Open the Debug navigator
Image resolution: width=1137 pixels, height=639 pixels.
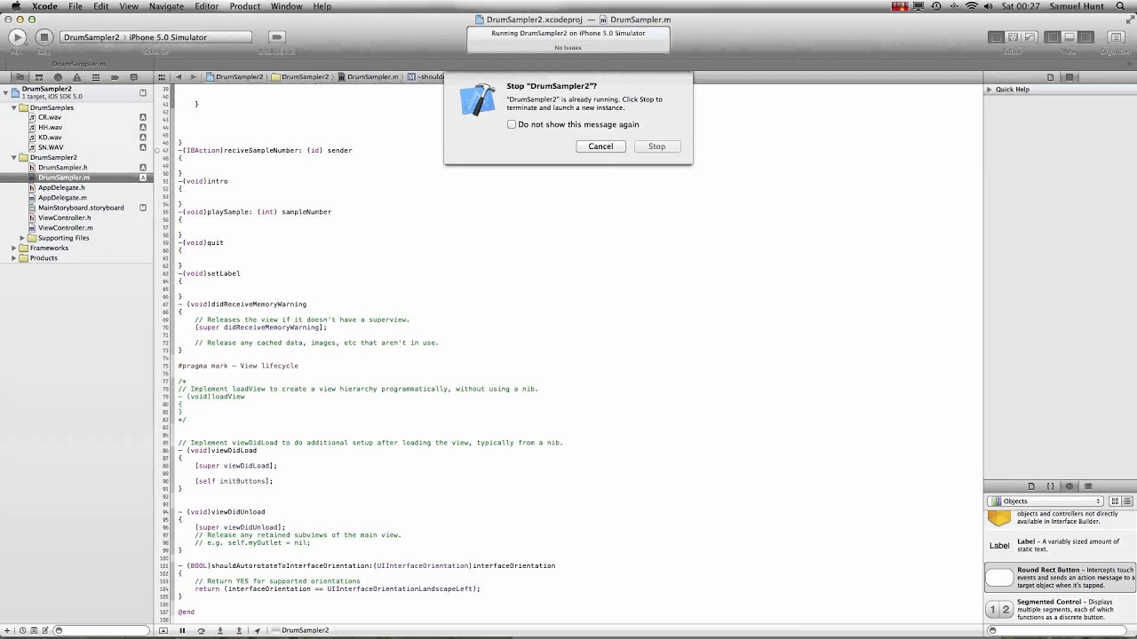click(x=96, y=77)
